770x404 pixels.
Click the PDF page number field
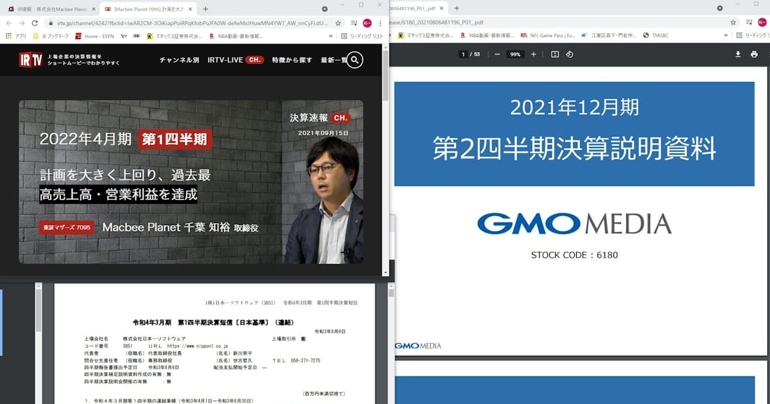point(463,55)
